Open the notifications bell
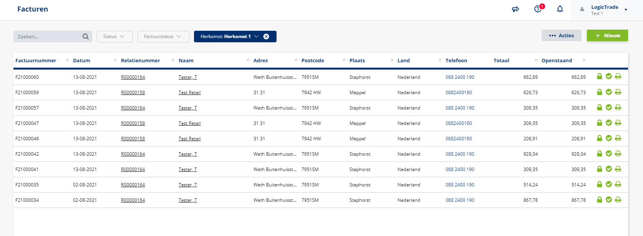The height and width of the screenshot is (236, 643). point(560,9)
